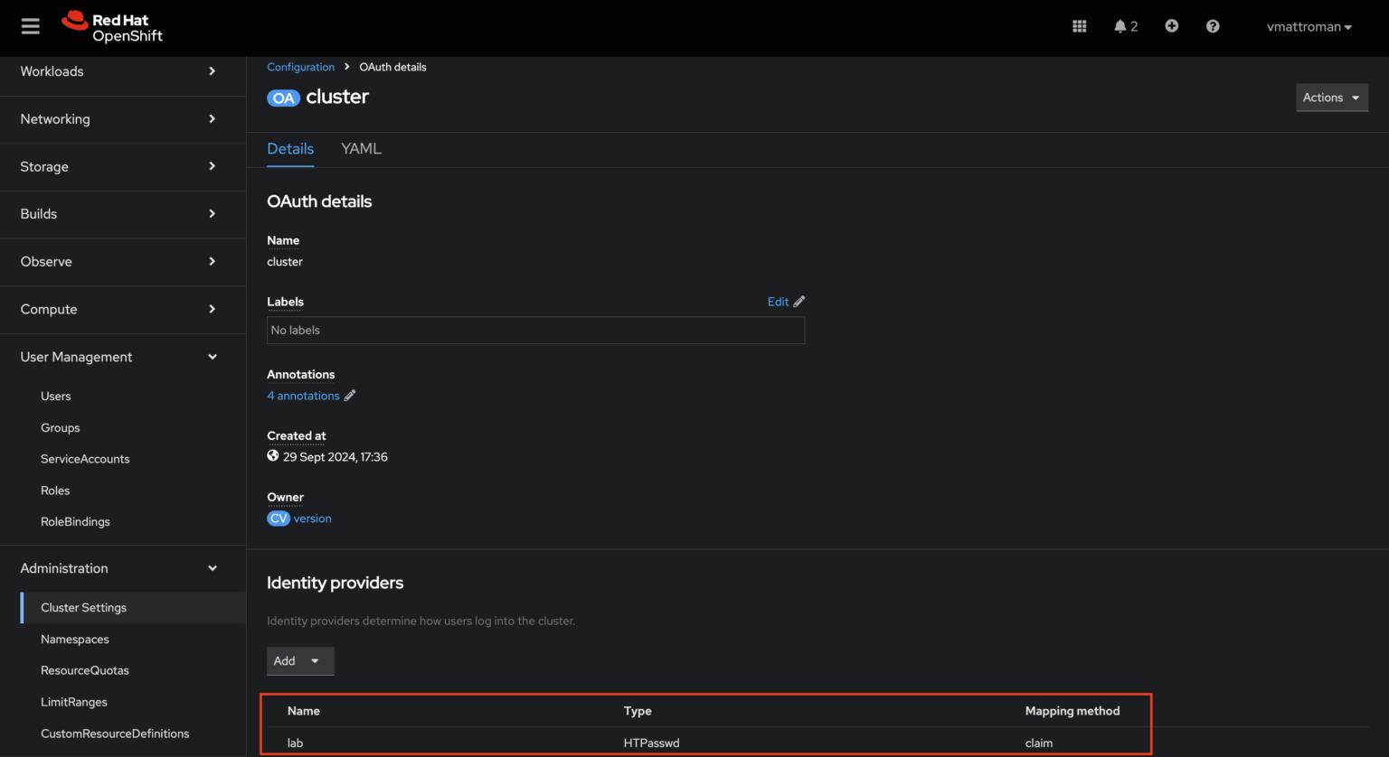Edit annotations via the pencil icon
Screen dimensions: 1389x757
pos(349,396)
